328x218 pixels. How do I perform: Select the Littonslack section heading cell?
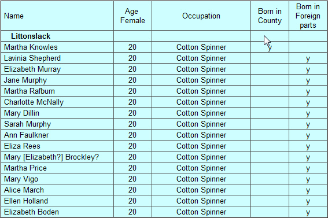[x=57, y=36]
